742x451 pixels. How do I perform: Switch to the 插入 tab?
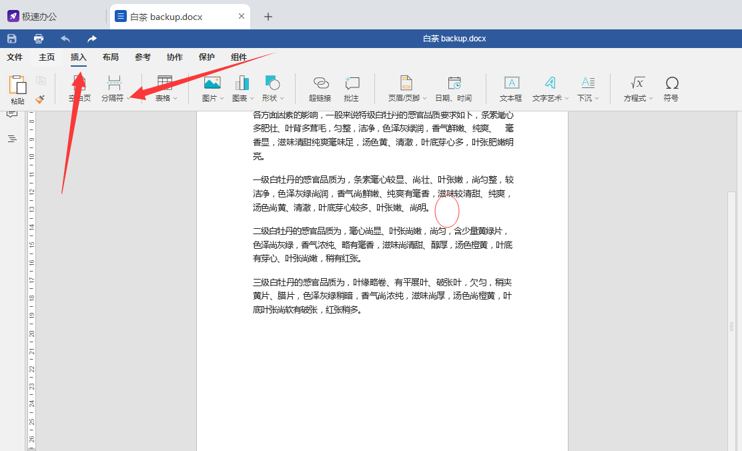[79, 57]
